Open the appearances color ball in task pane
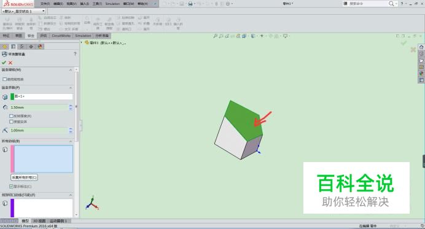 click(x=421, y=74)
